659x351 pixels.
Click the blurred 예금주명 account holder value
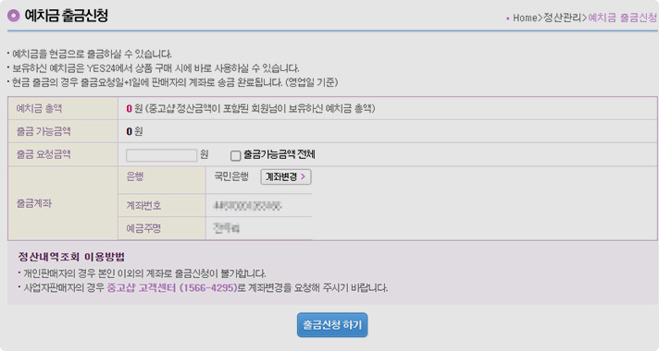(226, 228)
